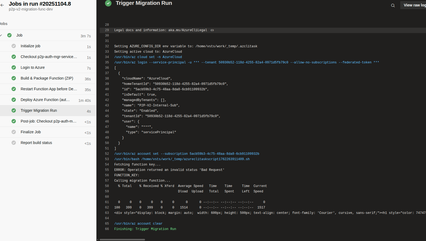Open Report build status step
The height and width of the screenshot is (241, 426).
point(48,143)
